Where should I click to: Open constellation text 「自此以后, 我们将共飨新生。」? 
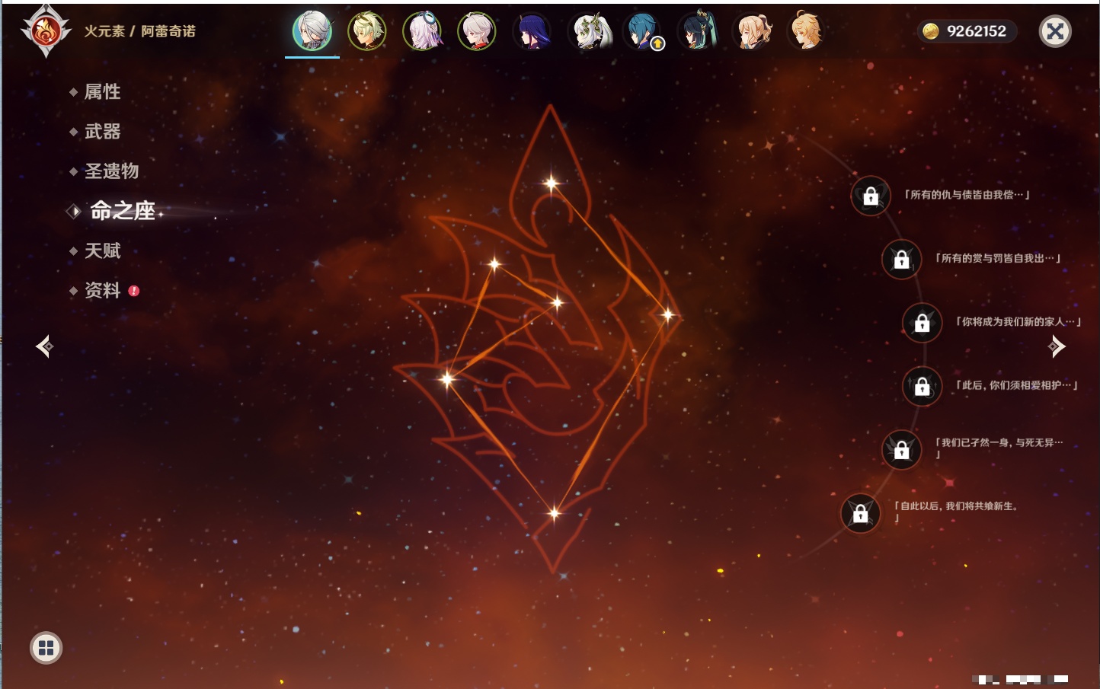pyautogui.click(x=957, y=512)
